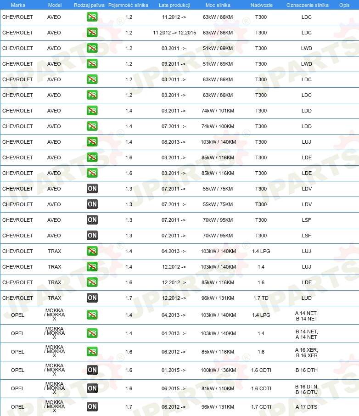Click petrol icon in AVEO 11.2012 -> 12.2015 row
359x416 pixels.
pyautogui.click(x=92, y=32)
